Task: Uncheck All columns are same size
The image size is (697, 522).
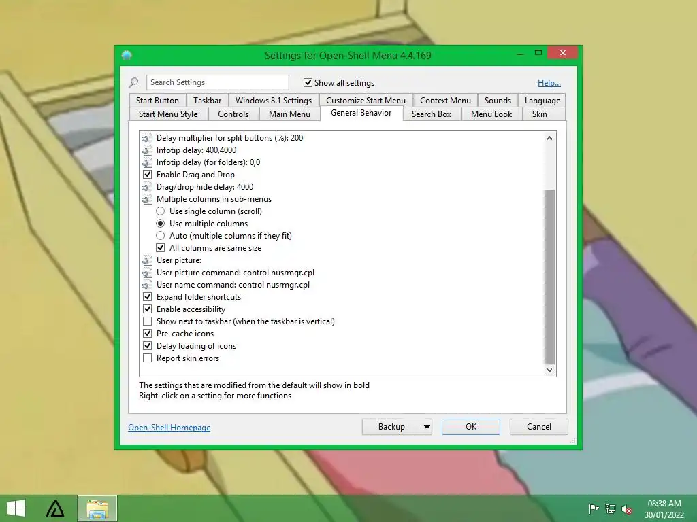Action: click(x=161, y=247)
